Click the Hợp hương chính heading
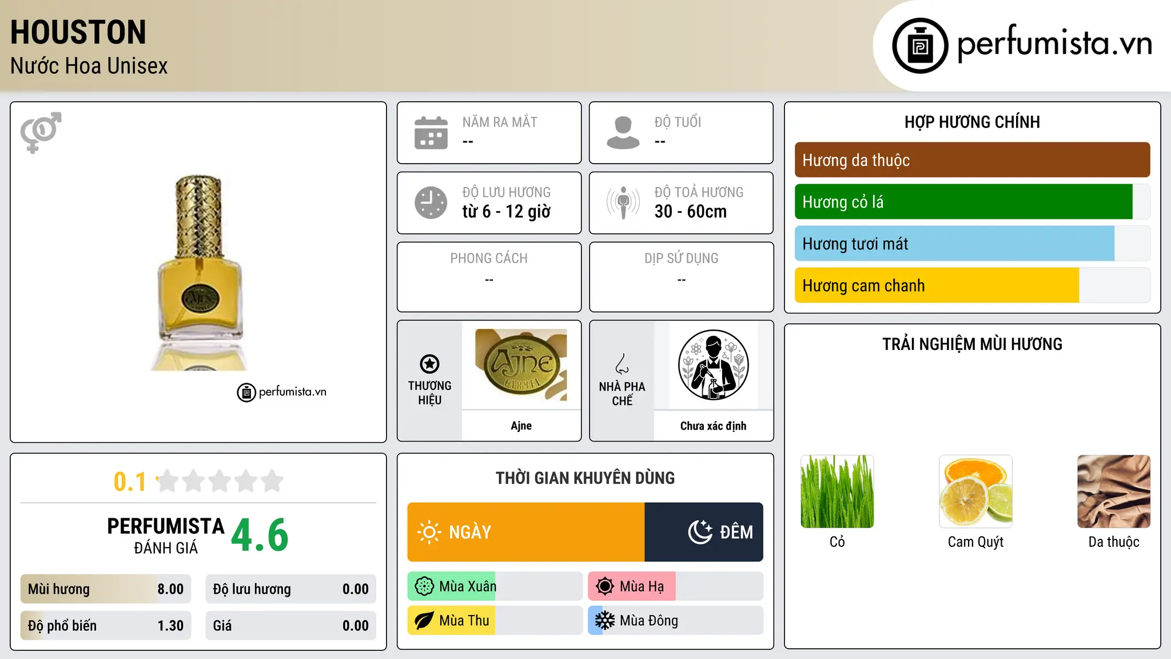Image resolution: width=1171 pixels, height=659 pixels. pos(972,122)
